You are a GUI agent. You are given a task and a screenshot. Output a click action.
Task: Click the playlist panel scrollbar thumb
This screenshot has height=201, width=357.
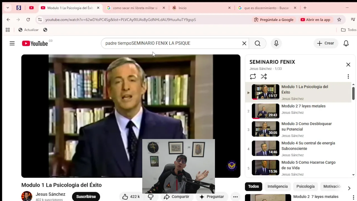(353, 93)
